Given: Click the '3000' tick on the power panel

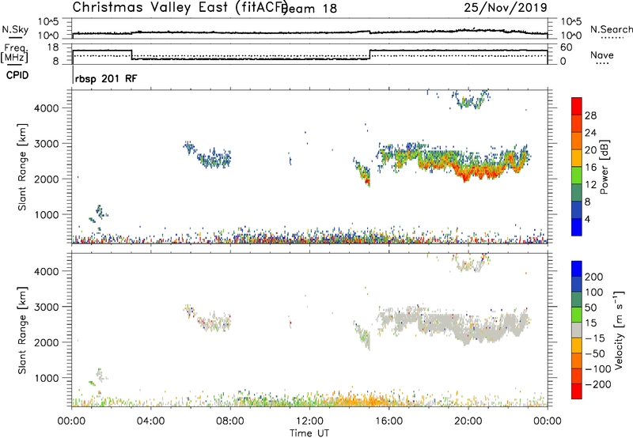Looking at the screenshot, I should (x=47, y=144).
